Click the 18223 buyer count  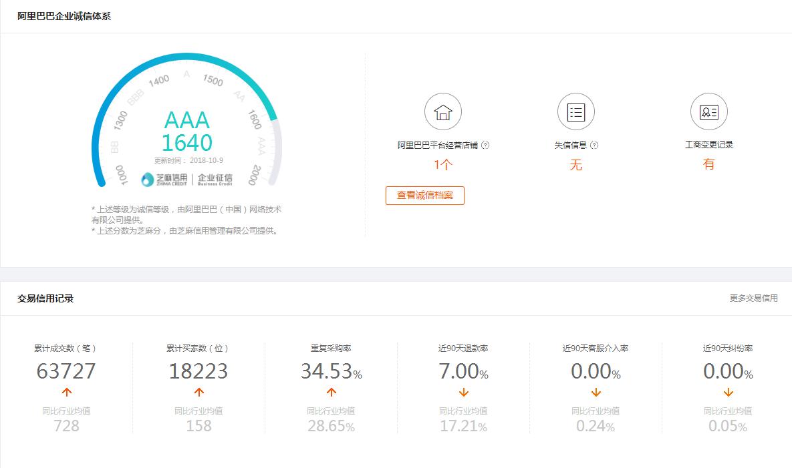199,371
